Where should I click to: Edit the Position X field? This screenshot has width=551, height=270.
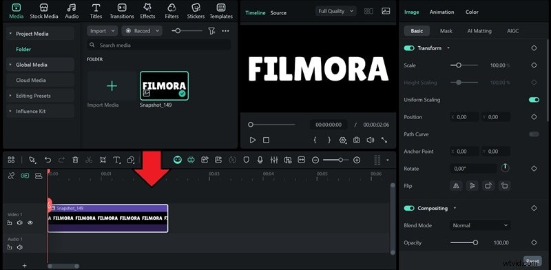464,117
